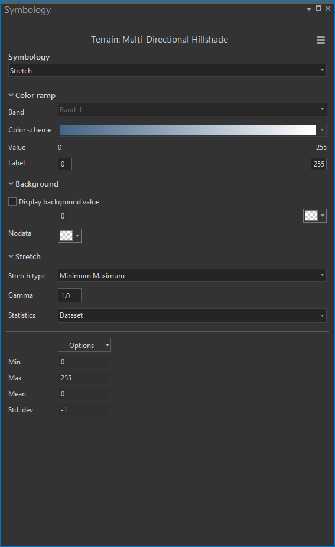Open the Symbology pane hamburger menu
The height and width of the screenshot is (547, 335).
point(321,40)
